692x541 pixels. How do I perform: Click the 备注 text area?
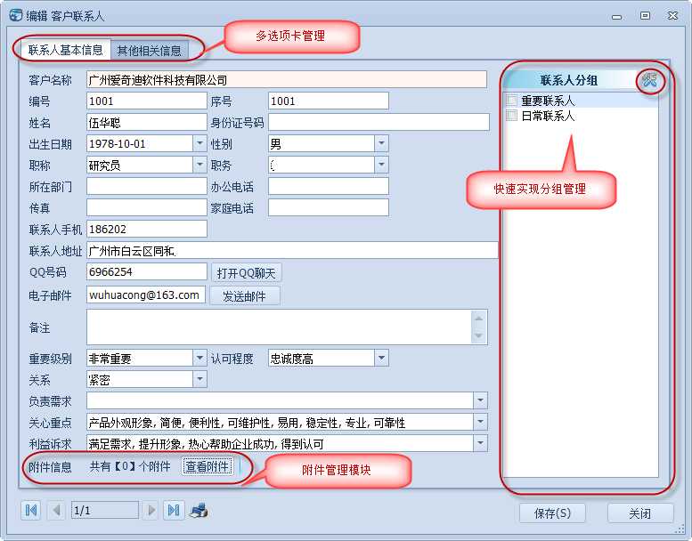[x=279, y=327]
